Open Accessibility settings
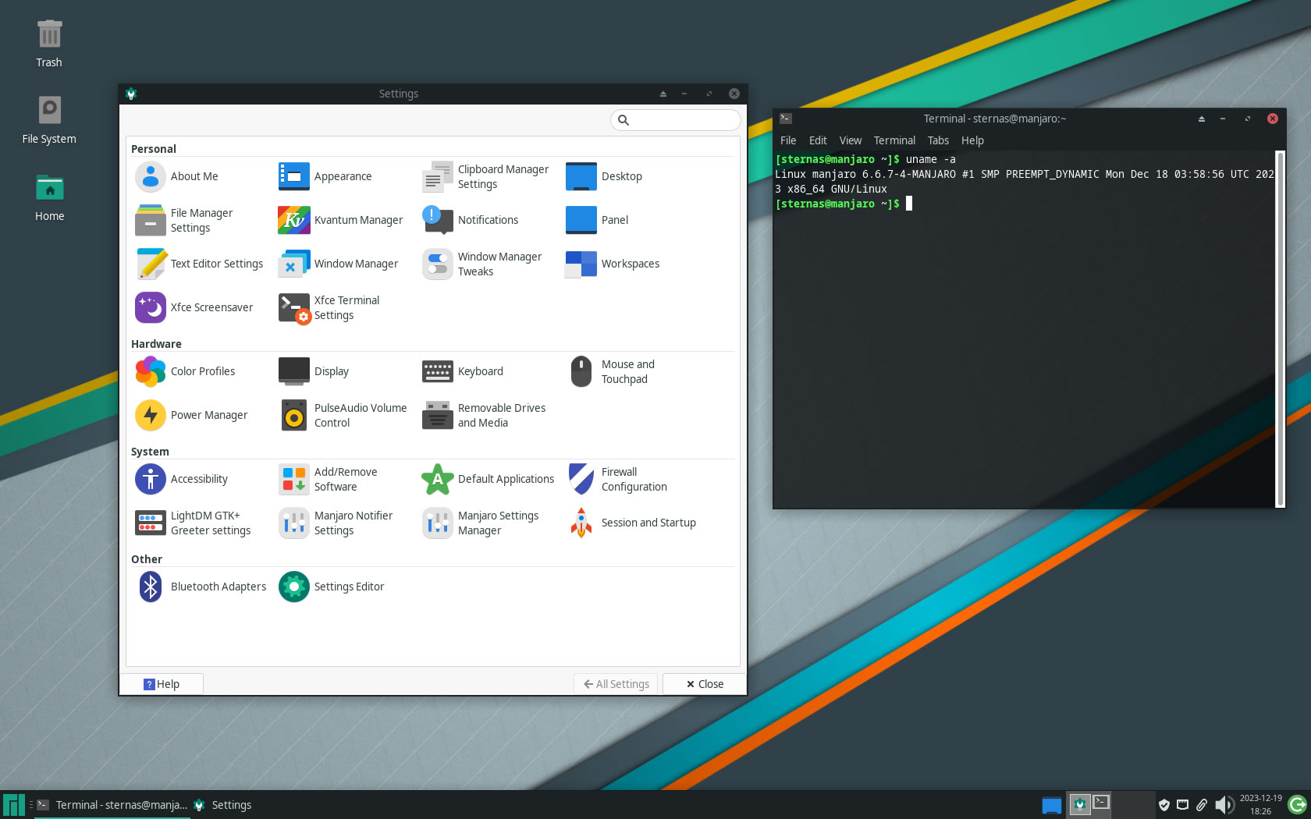The height and width of the screenshot is (819, 1311). point(182,479)
